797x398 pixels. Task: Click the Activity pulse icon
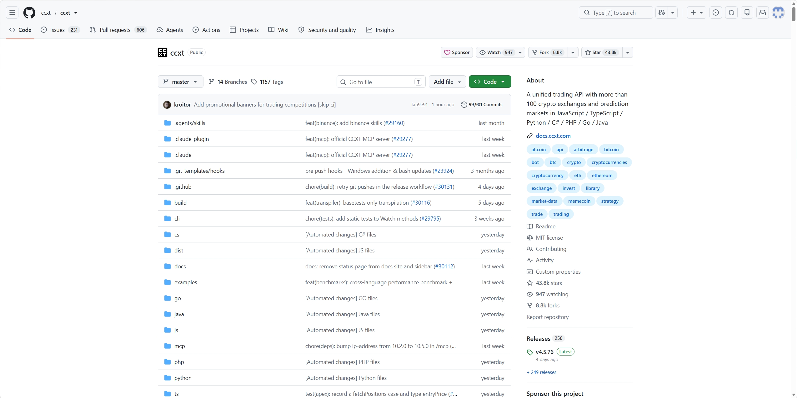pos(530,260)
